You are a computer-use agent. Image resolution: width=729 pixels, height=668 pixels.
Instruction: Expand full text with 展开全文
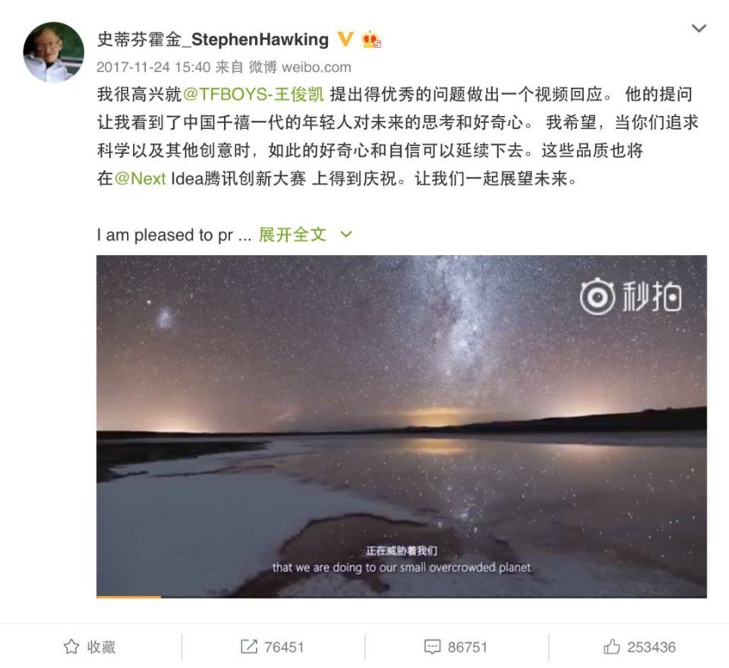(x=292, y=235)
